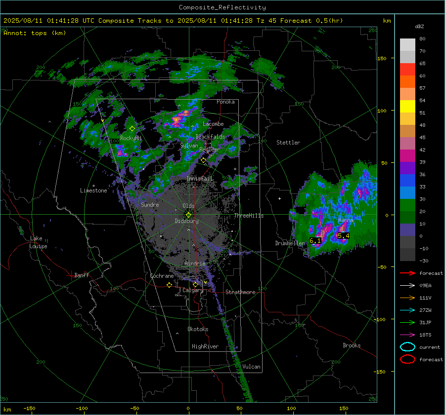Select the bright green 20-30 dBZ swatch

pos(407,205)
